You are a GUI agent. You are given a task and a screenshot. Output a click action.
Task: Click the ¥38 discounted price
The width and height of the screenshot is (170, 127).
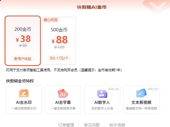point(23,39)
